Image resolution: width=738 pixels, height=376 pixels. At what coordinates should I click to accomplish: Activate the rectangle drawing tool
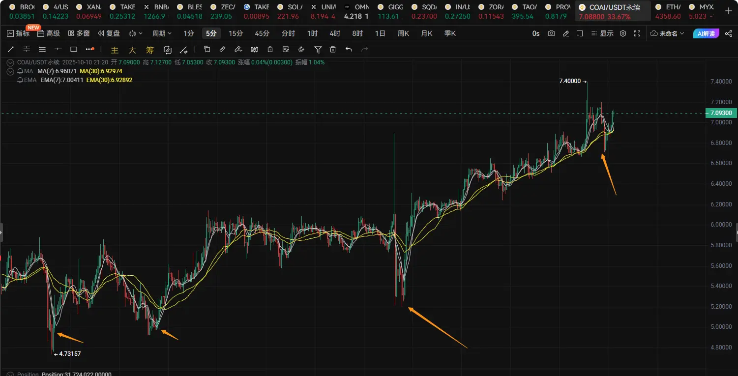[x=74, y=49]
